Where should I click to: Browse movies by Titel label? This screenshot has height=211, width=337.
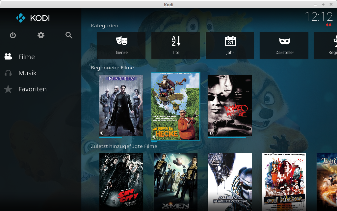[176, 52]
